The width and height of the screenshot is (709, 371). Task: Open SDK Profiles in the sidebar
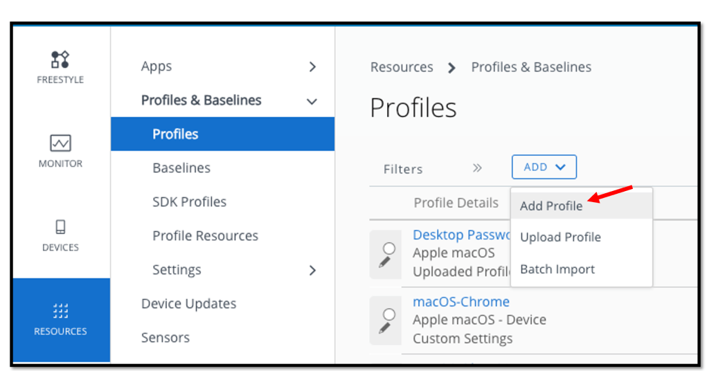(x=189, y=202)
